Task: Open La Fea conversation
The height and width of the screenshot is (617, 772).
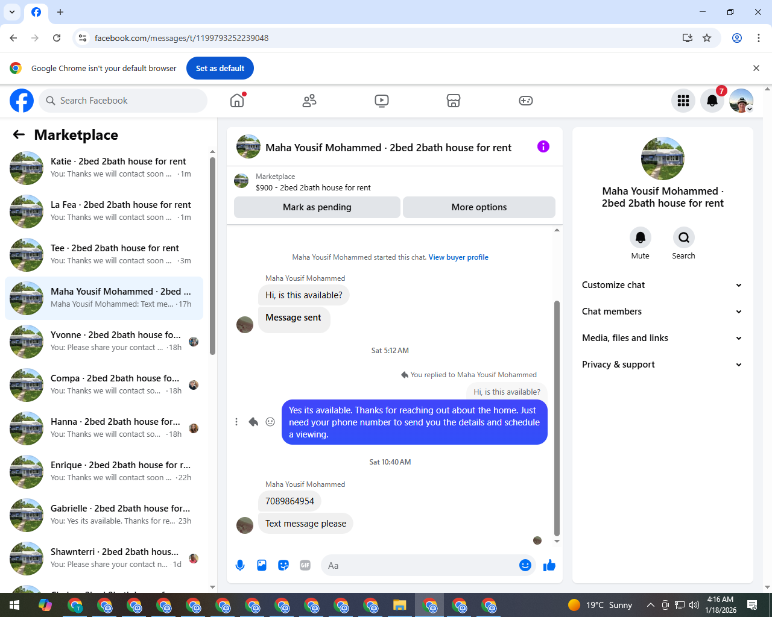Action: (104, 211)
